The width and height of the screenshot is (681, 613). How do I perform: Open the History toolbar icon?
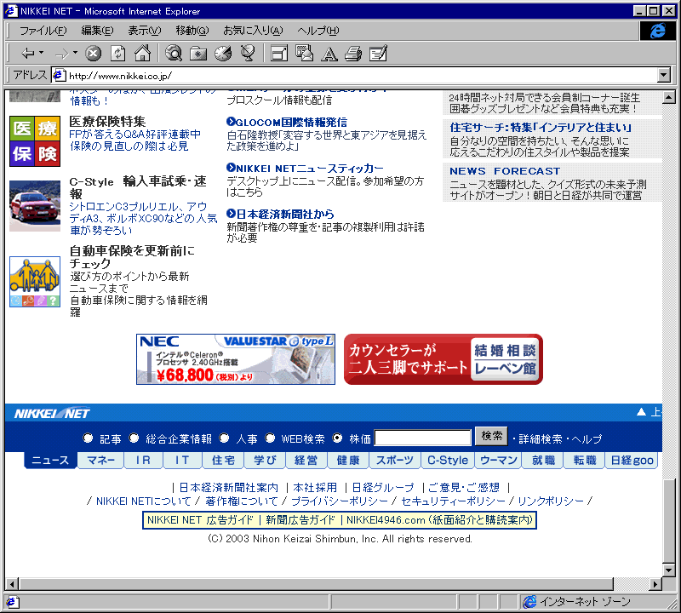pos(223,54)
